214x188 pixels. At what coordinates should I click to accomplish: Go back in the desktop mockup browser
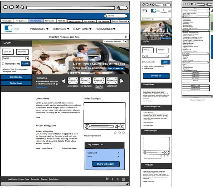5,7
